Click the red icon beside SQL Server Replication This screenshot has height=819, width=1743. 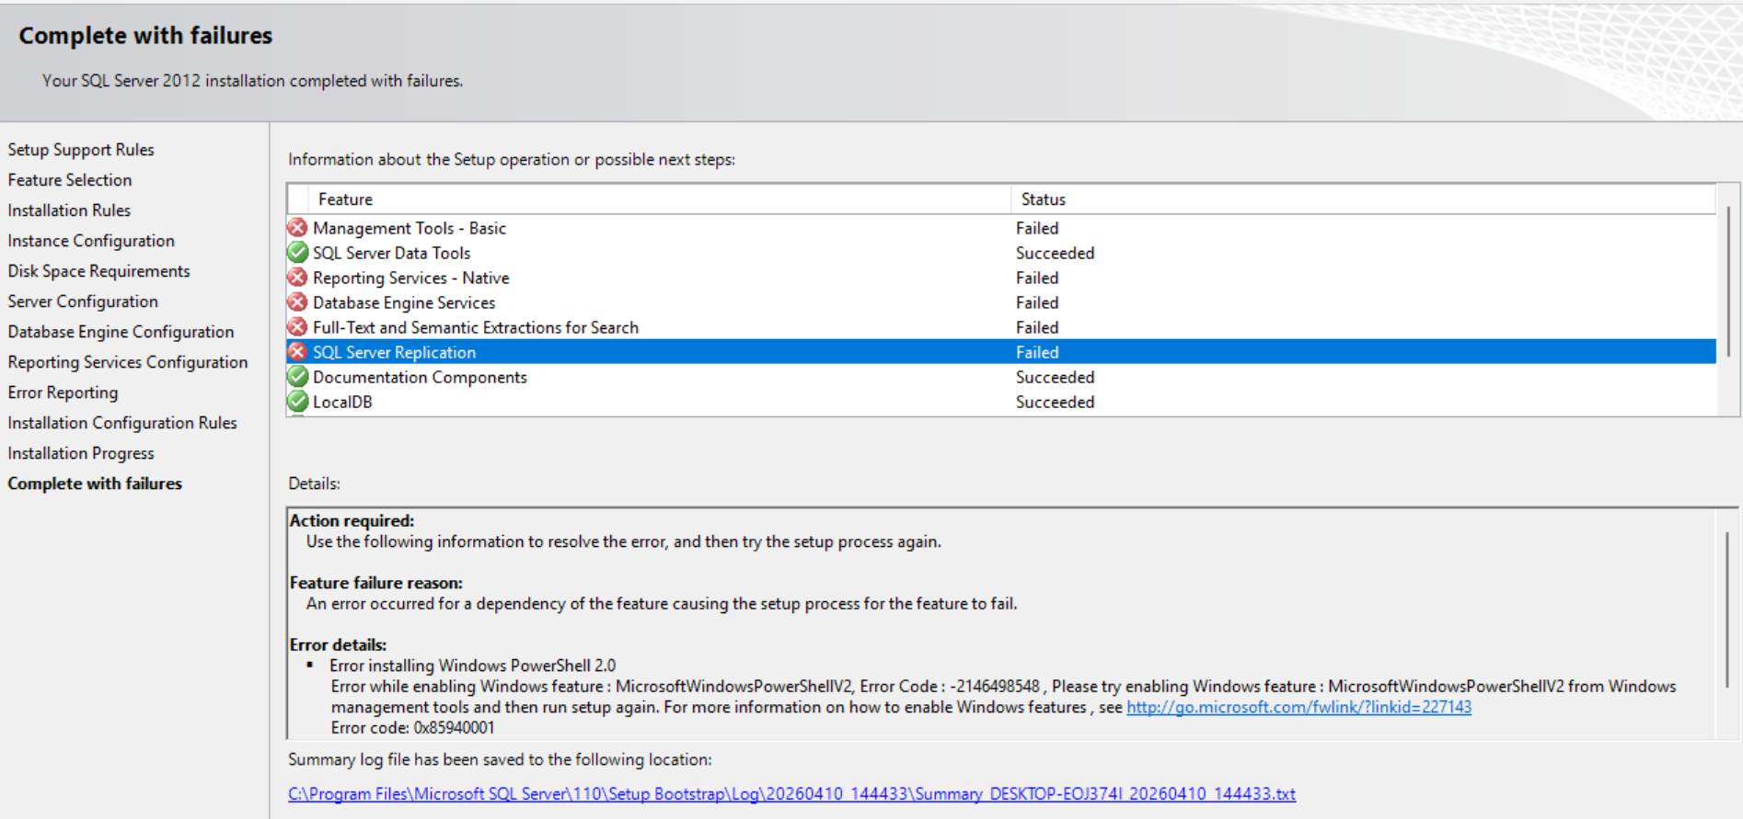click(297, 352)
